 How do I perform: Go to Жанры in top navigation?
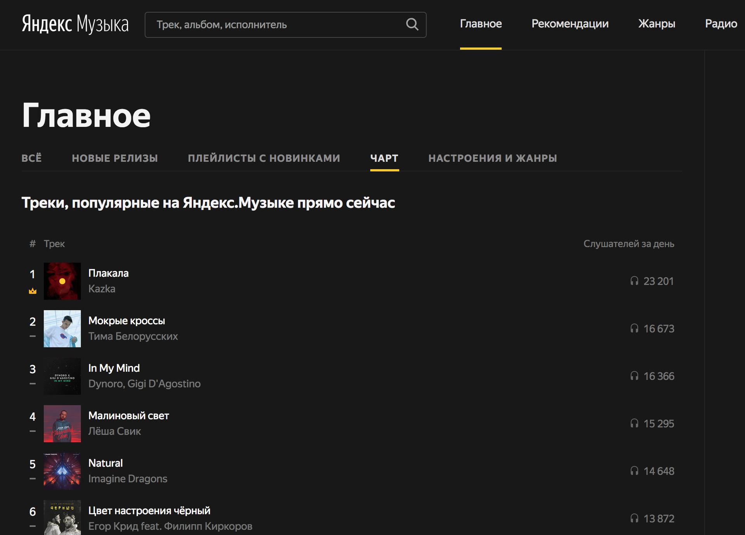657,24
